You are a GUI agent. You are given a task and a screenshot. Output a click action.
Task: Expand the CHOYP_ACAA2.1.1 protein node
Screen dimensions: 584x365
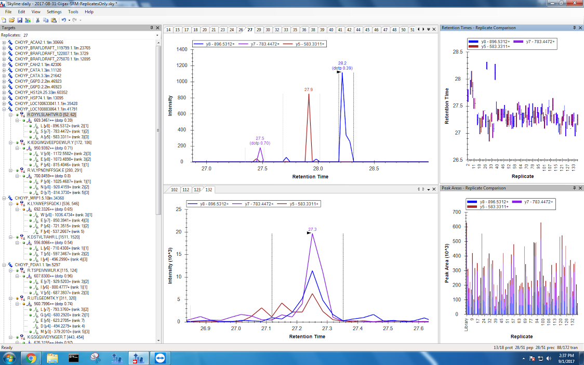click(4, 43)
